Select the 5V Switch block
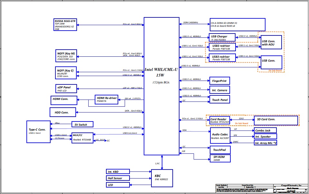The height and width of the screenshot is (194, 309). (82, 124)
